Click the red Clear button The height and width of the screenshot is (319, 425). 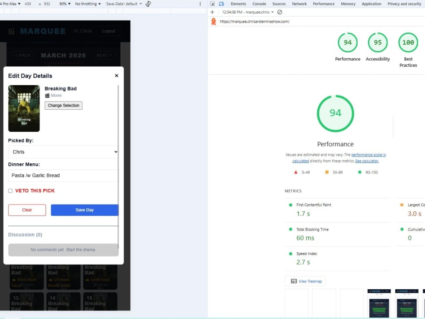coord(27,210)
